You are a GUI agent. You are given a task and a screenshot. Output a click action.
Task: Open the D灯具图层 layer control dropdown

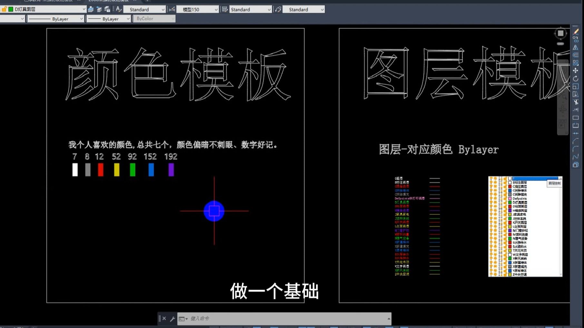tap(83, 9)
